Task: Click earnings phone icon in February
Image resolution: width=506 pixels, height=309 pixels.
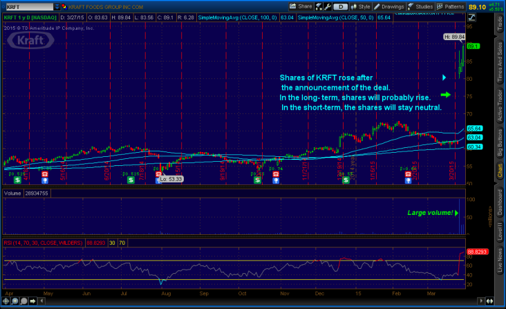Action: [x=409, y=174]
